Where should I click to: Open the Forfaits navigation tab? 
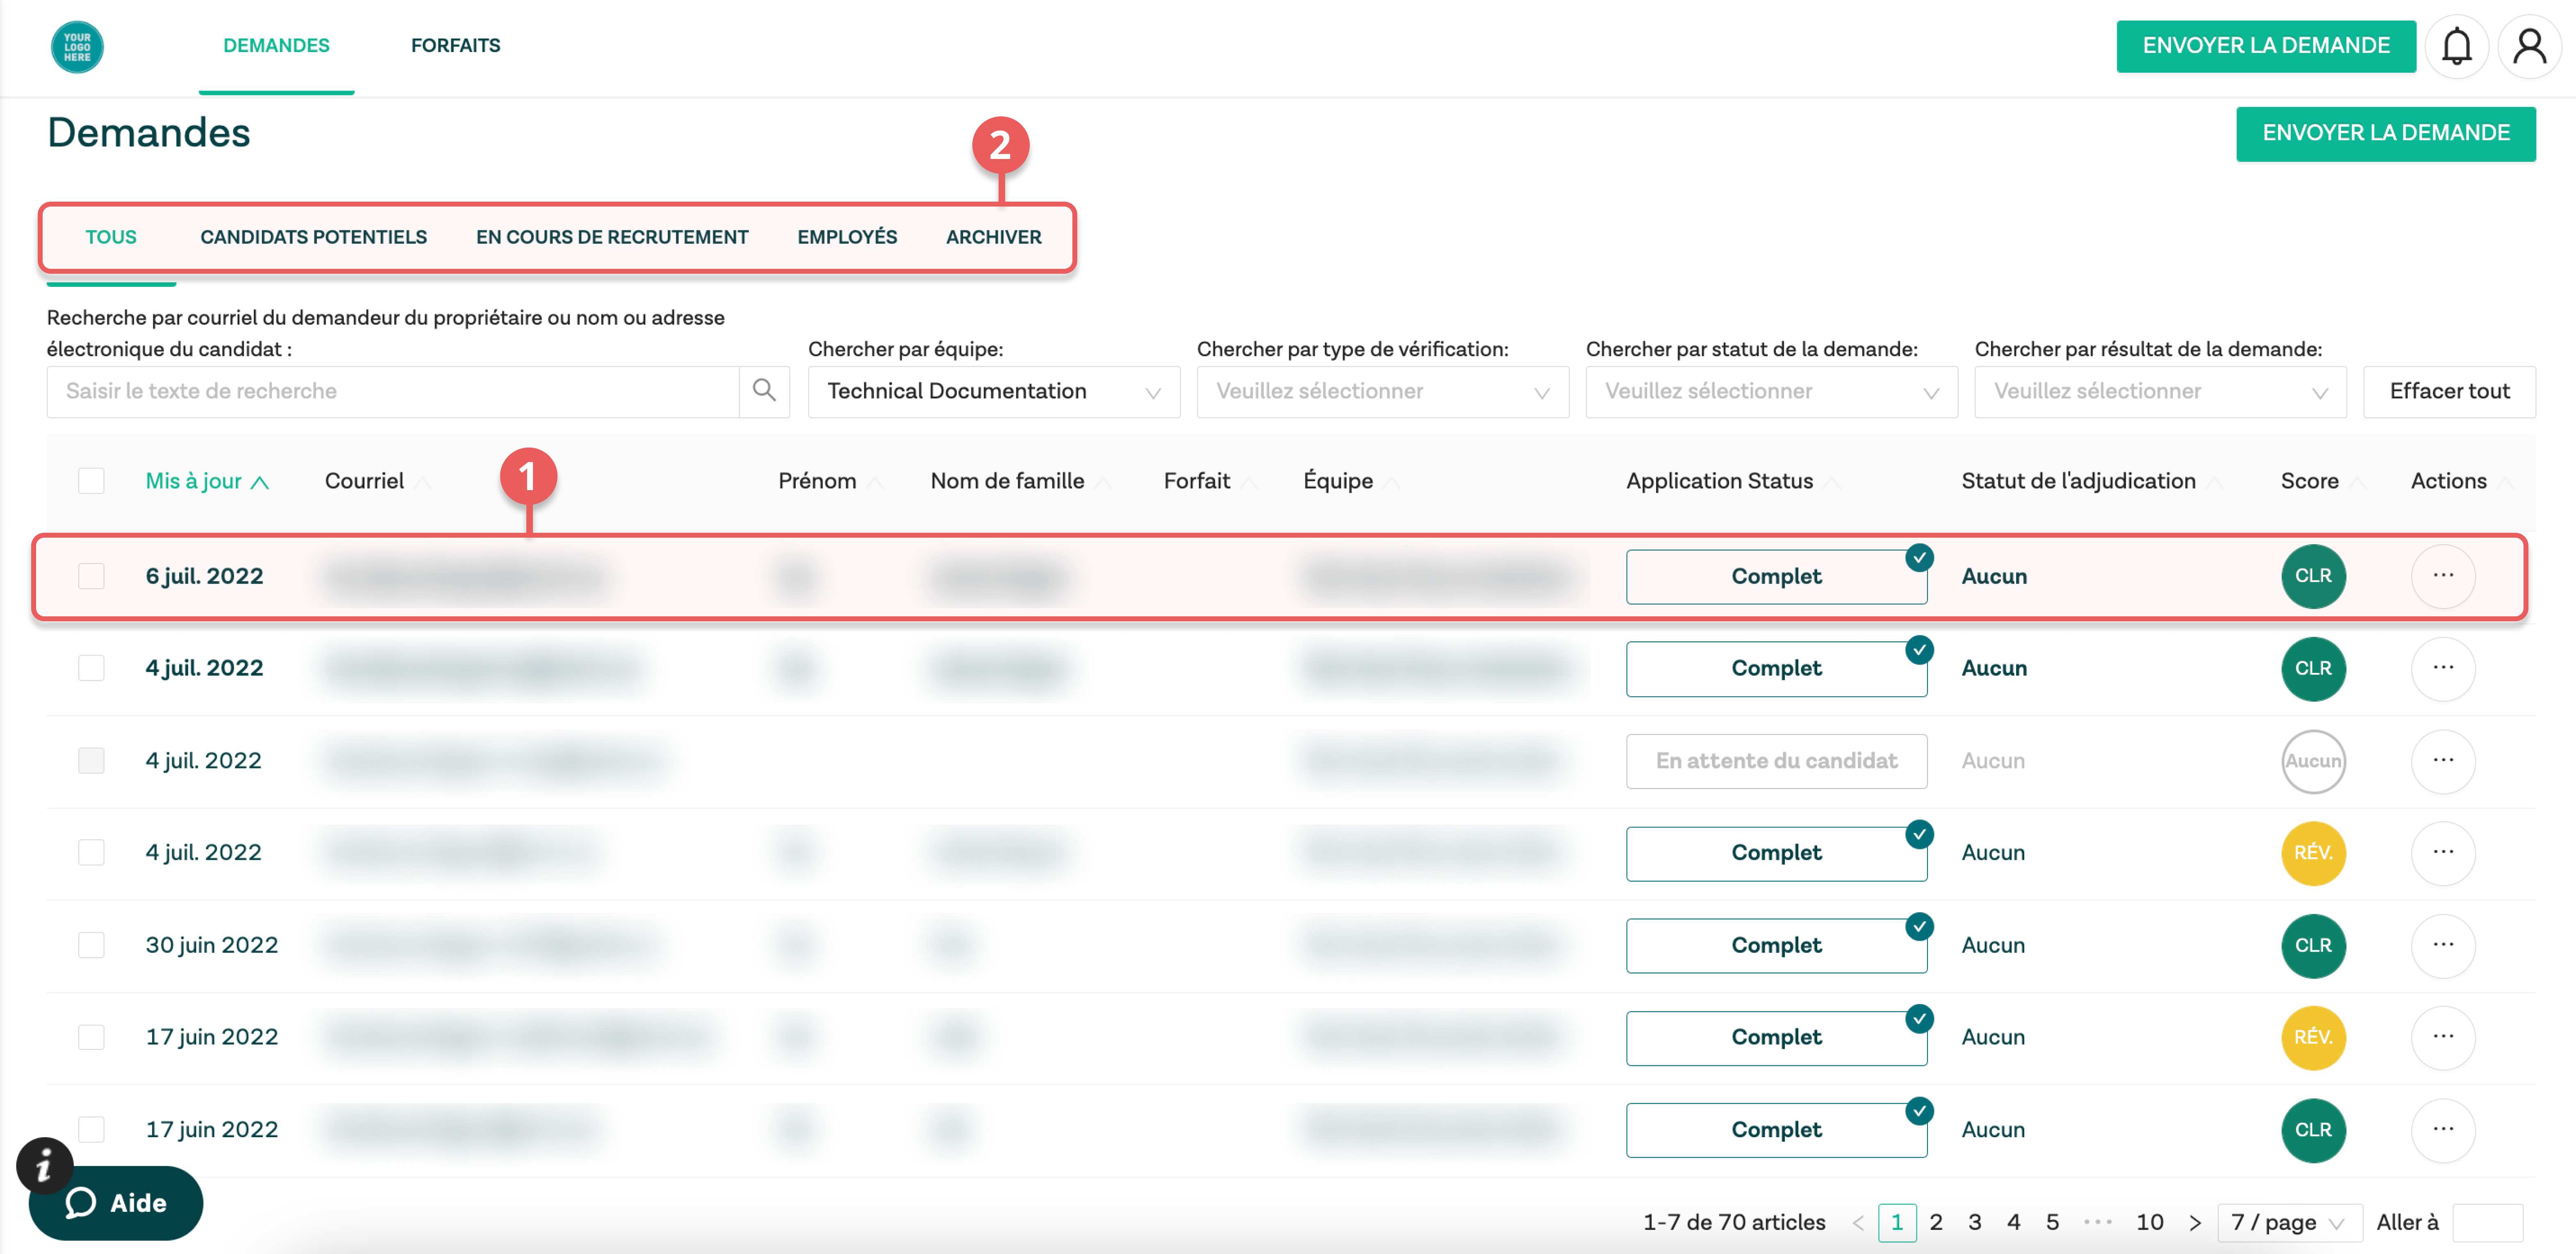pos(455,46)
